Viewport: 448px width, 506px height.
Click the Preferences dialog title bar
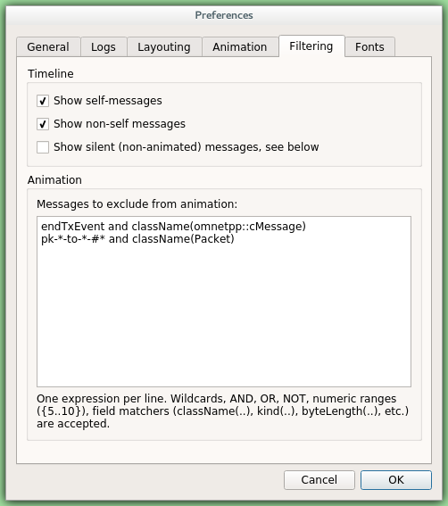[224, 15]
